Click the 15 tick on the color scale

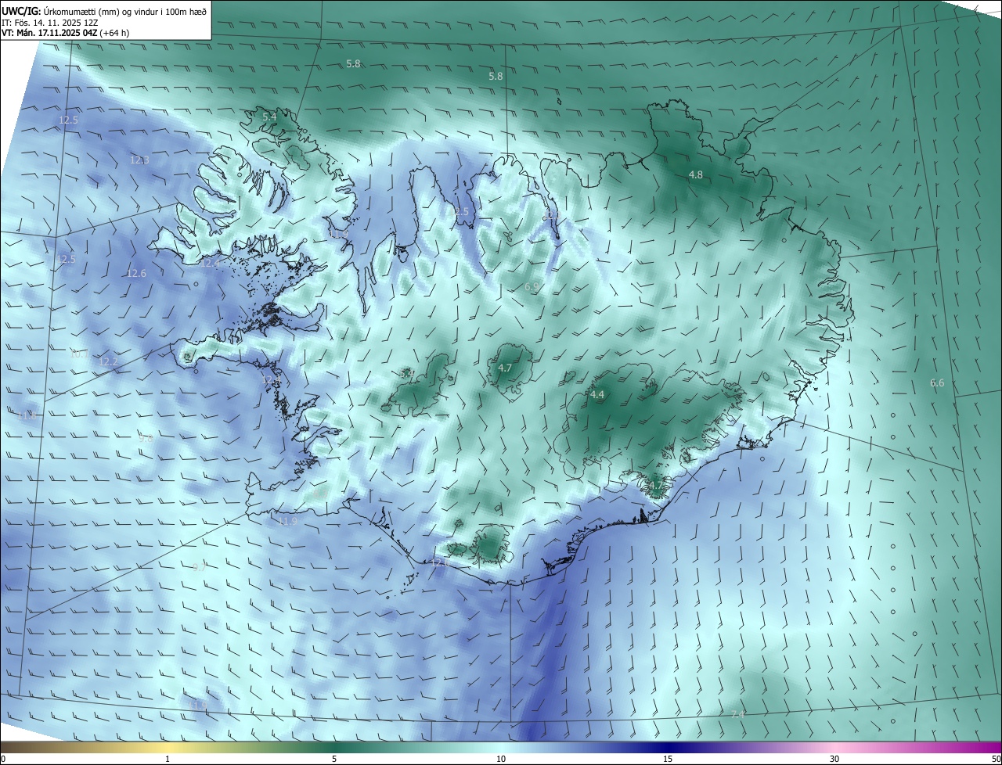click(x=668, y=759)
